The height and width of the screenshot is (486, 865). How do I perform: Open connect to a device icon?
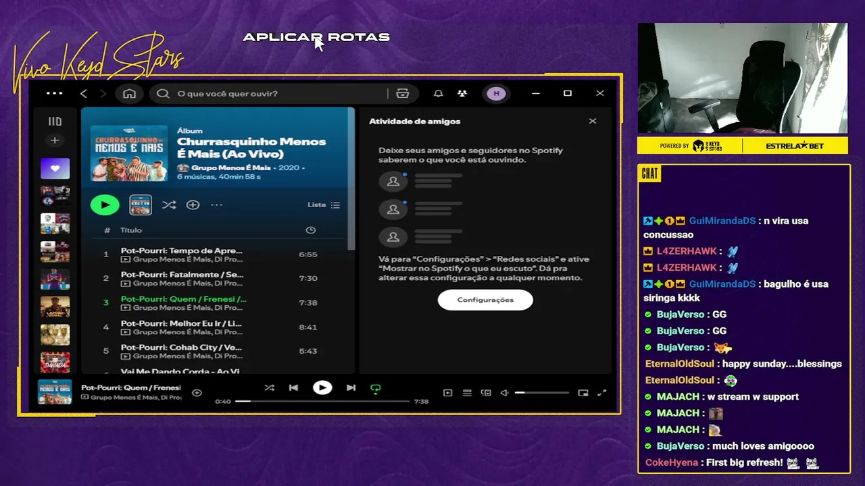pyautogui.click(x=486, y=393)
